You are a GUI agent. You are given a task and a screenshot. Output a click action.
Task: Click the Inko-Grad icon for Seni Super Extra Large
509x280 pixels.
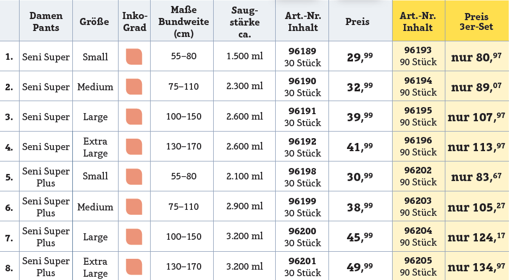[134, 147]
